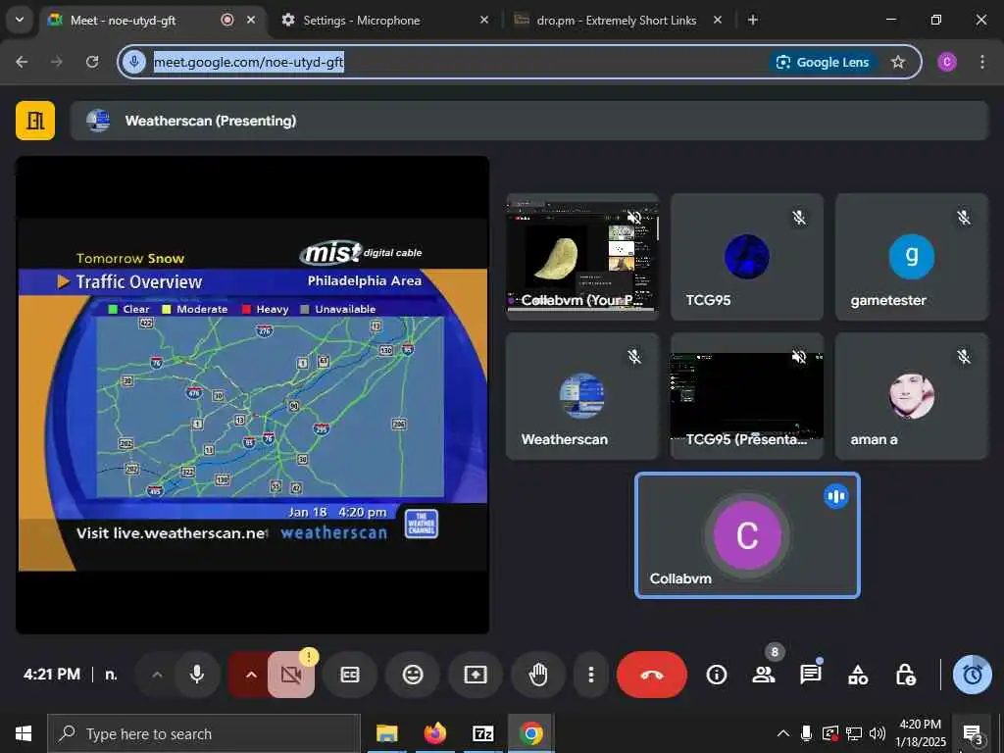Open host controls lock icon
1004x753 pixels.
905,675
